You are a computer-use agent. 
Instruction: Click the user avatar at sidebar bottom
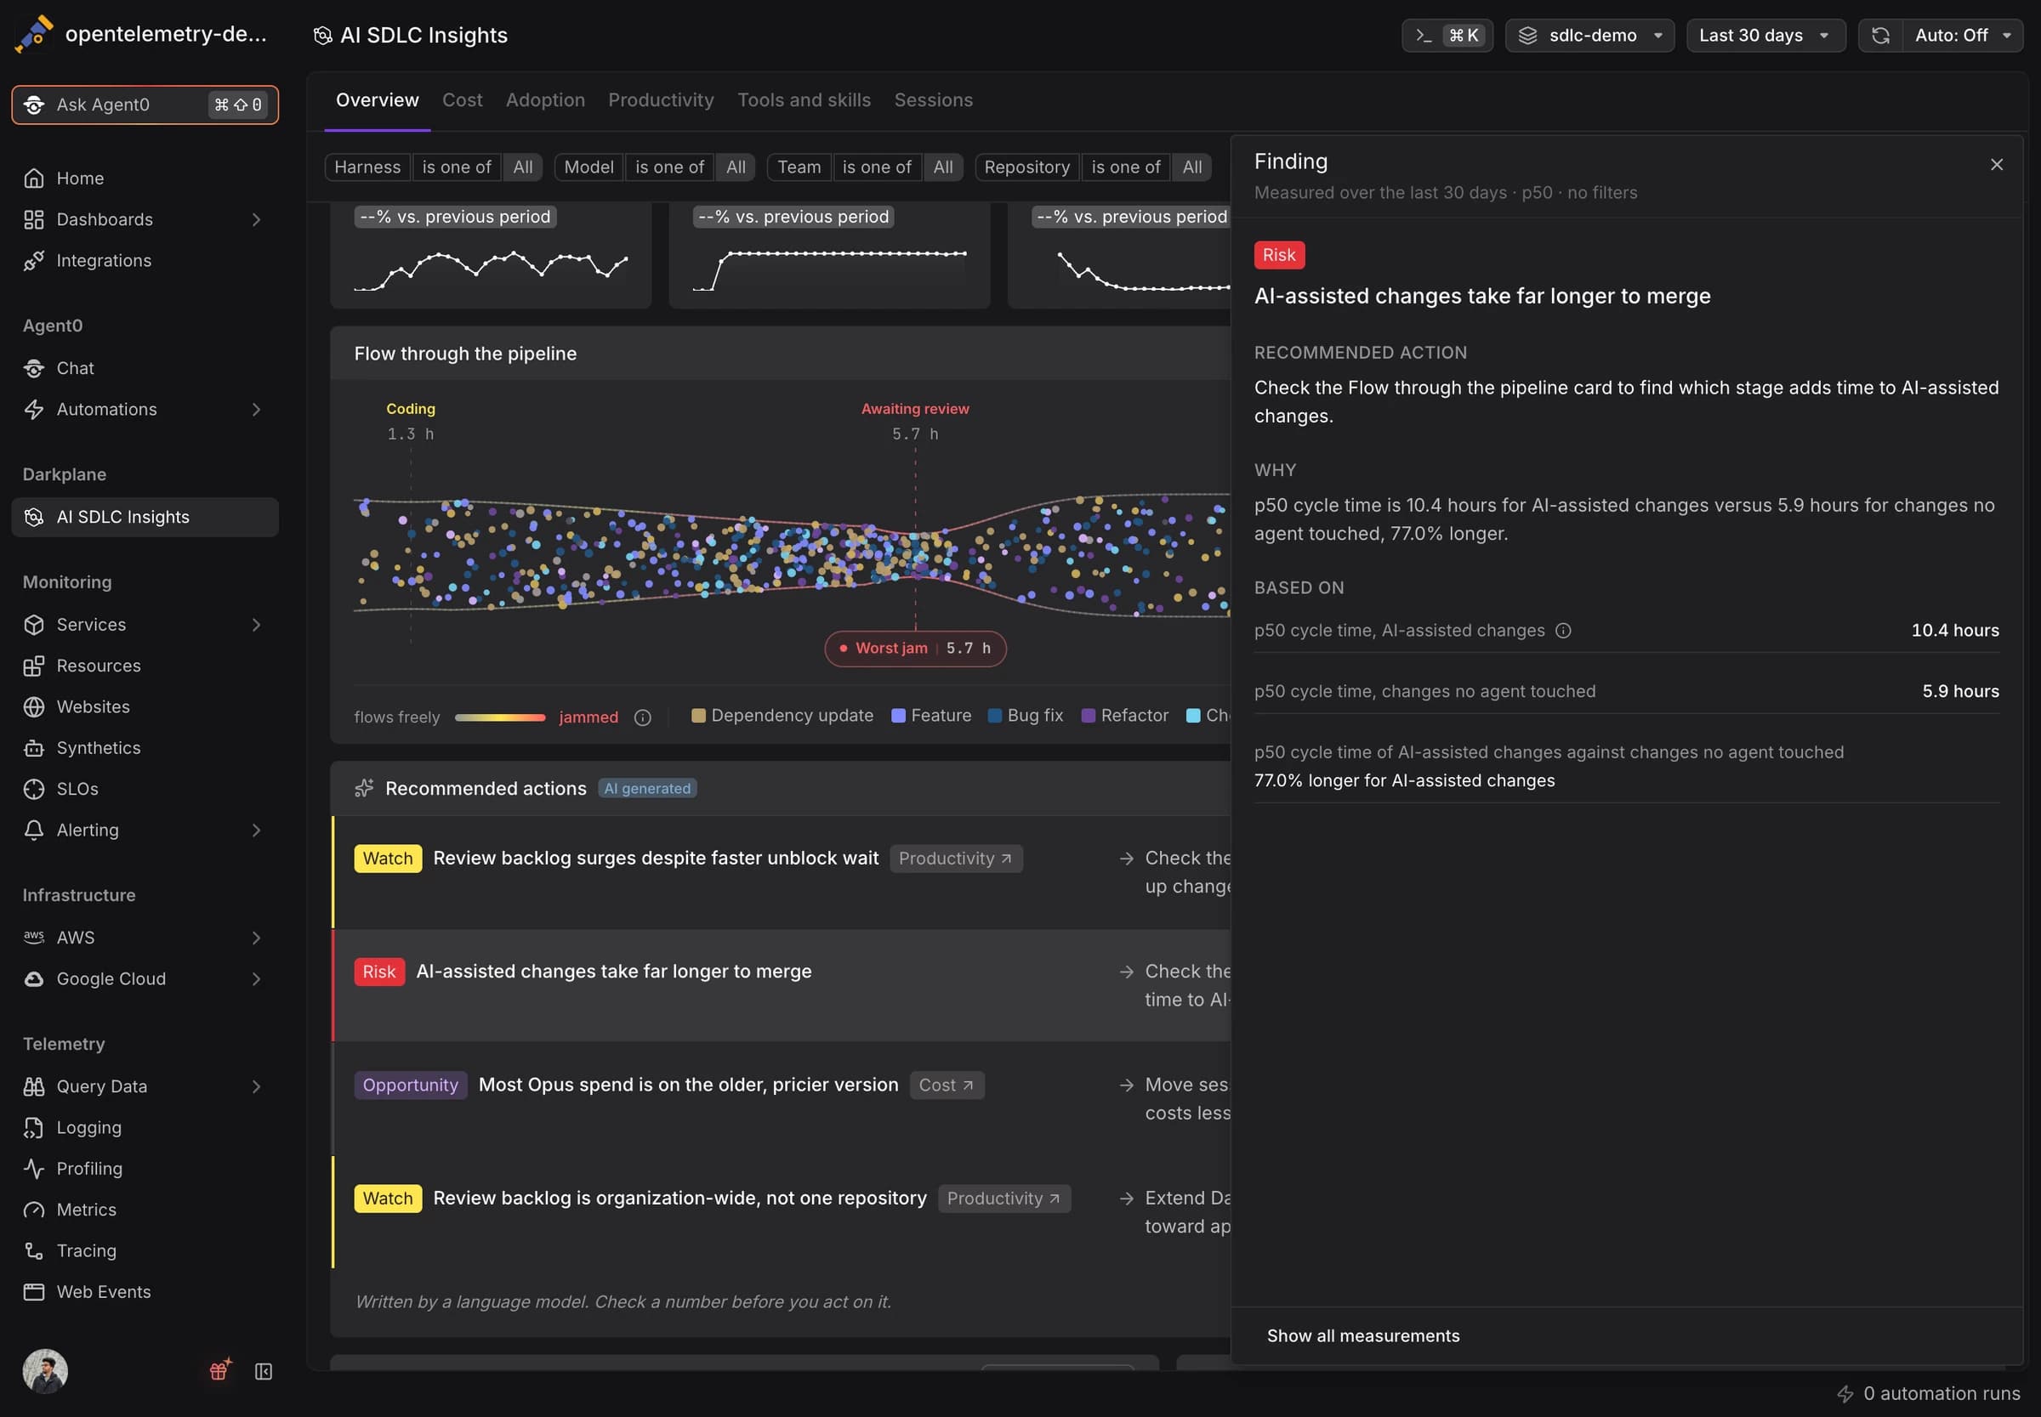point(45,1371)
